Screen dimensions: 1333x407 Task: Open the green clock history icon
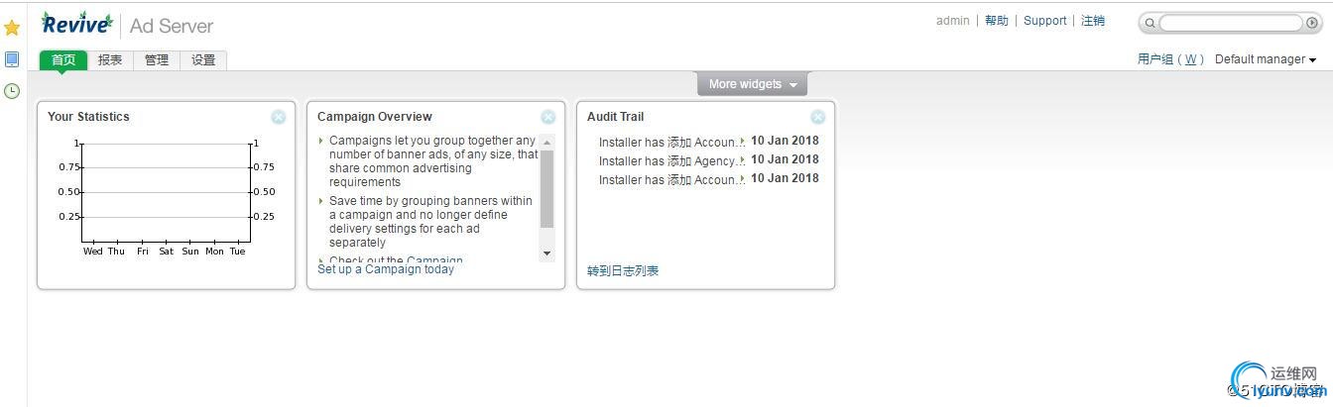(12, 91)
